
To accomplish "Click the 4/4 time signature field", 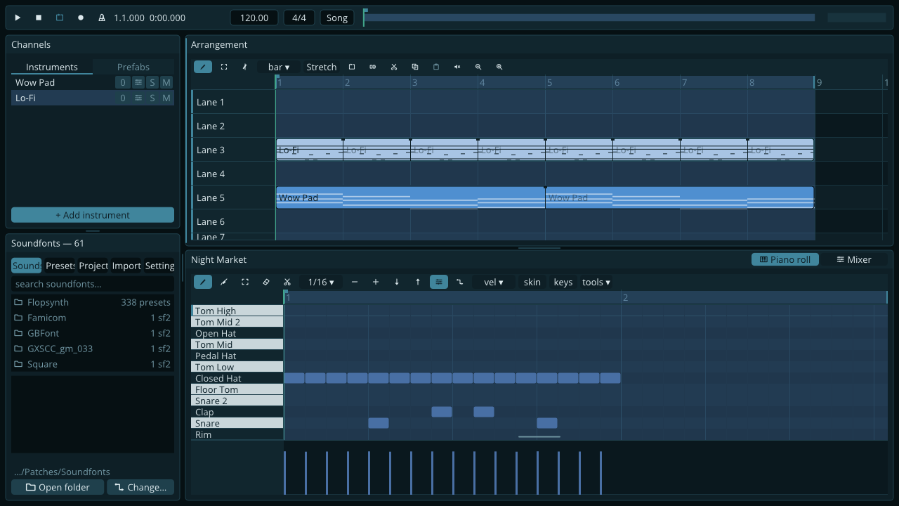I will click(299, 18).
